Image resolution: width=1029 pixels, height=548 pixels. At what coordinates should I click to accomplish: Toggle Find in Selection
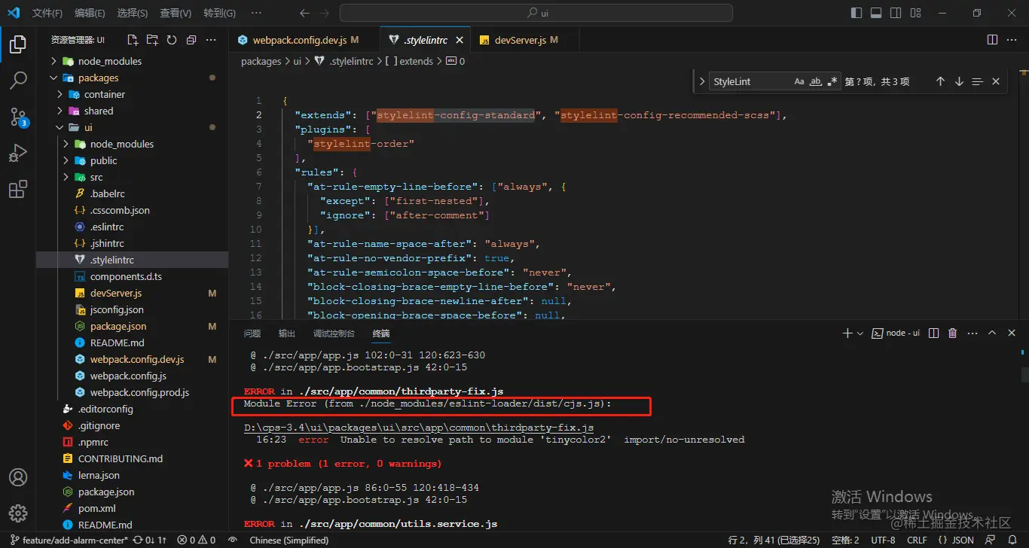coord(977,81)
